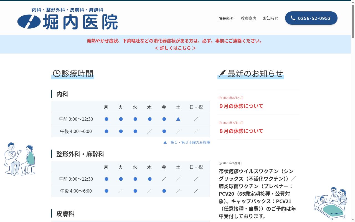Click the 内科 Wednesday afternoon circle mark
Image resolution: width=355 pixels, height=222 pixels.
[x=135, y=131]
